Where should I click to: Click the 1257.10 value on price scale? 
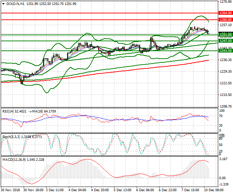coord(225,25)
